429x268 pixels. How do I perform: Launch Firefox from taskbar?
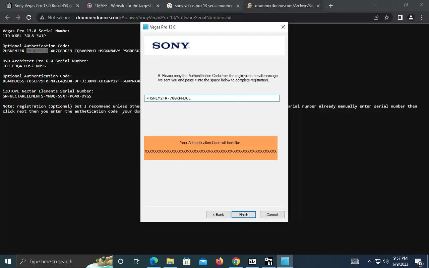click(219, 261)
